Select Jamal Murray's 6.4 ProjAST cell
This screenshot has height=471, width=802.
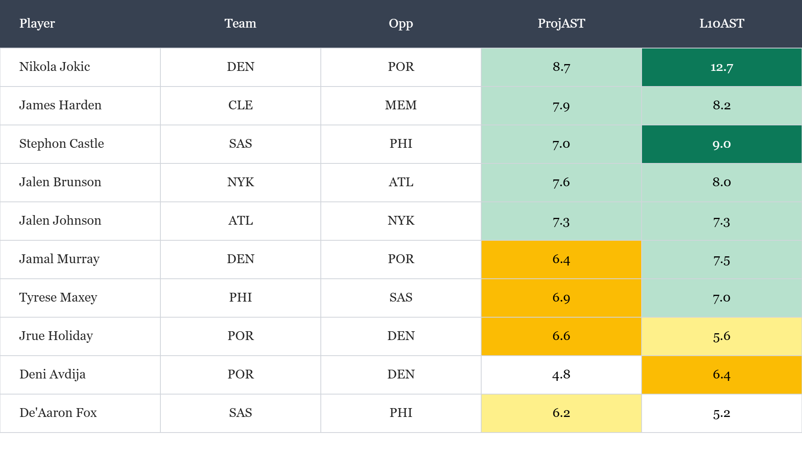pyautogui.click(x=561, y=260)
